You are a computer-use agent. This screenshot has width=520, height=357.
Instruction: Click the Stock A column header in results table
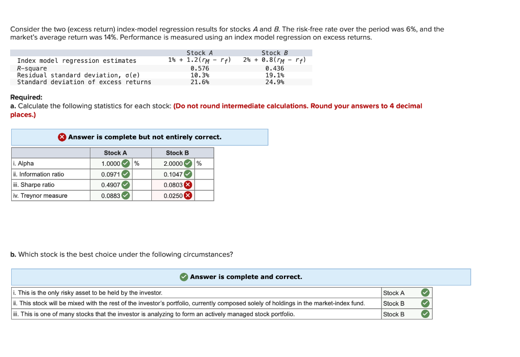(115, 153)
